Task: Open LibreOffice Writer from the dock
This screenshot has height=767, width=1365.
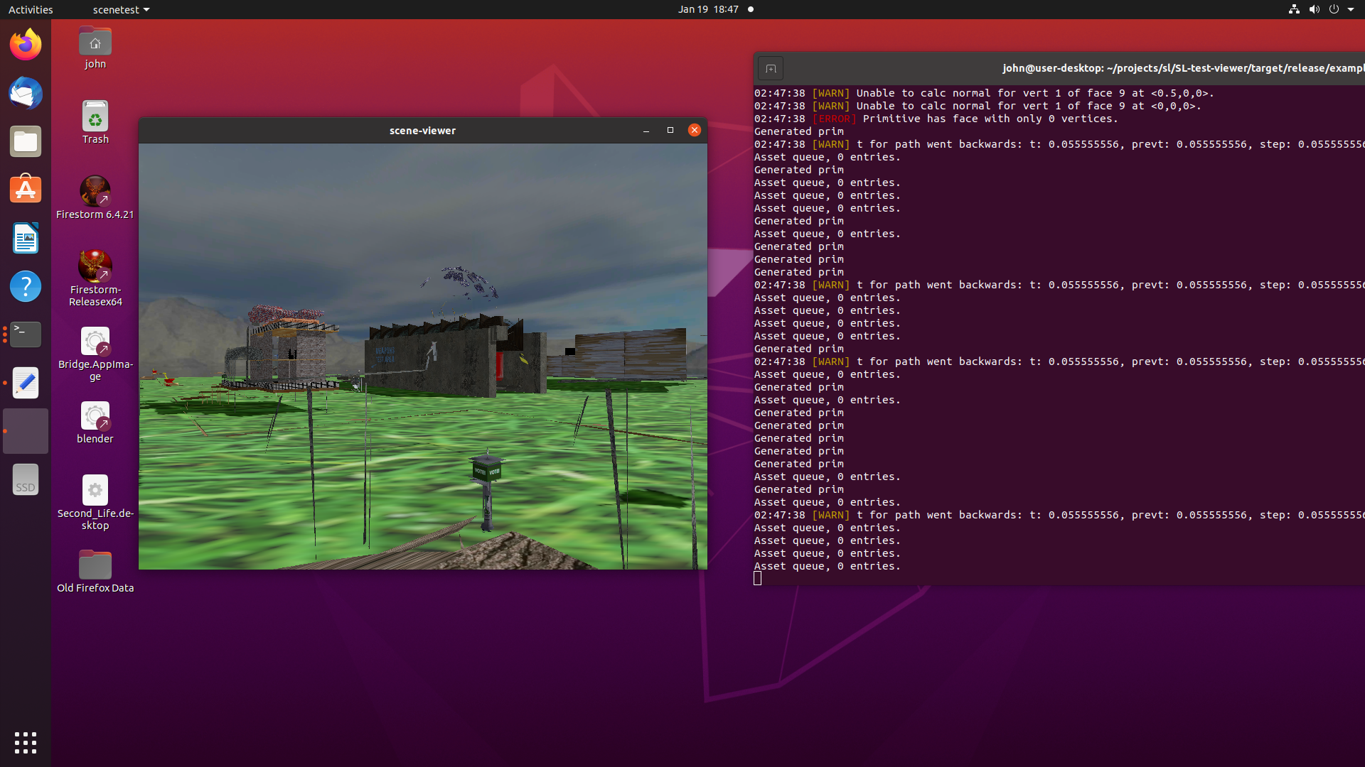Action: 25,238
